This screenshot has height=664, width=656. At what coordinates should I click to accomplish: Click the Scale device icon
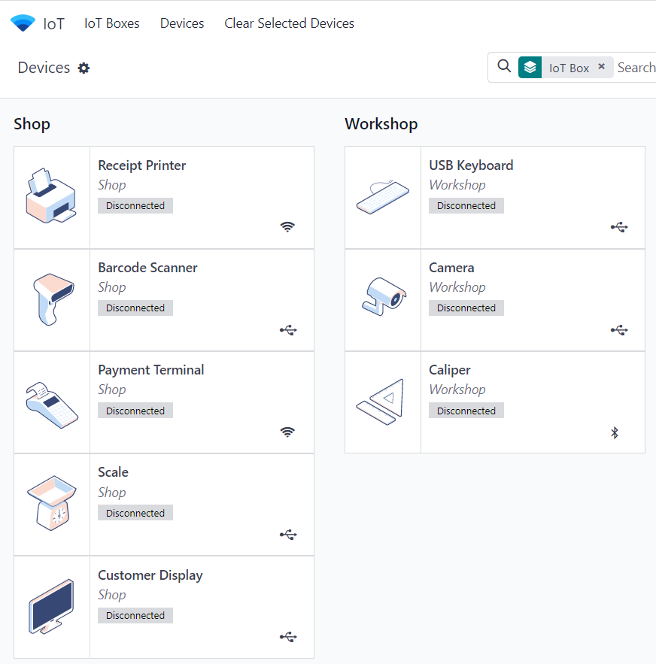pos(51,505)
